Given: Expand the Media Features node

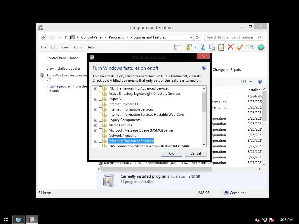Looking at the screenshot, I should tap(95, 125).
